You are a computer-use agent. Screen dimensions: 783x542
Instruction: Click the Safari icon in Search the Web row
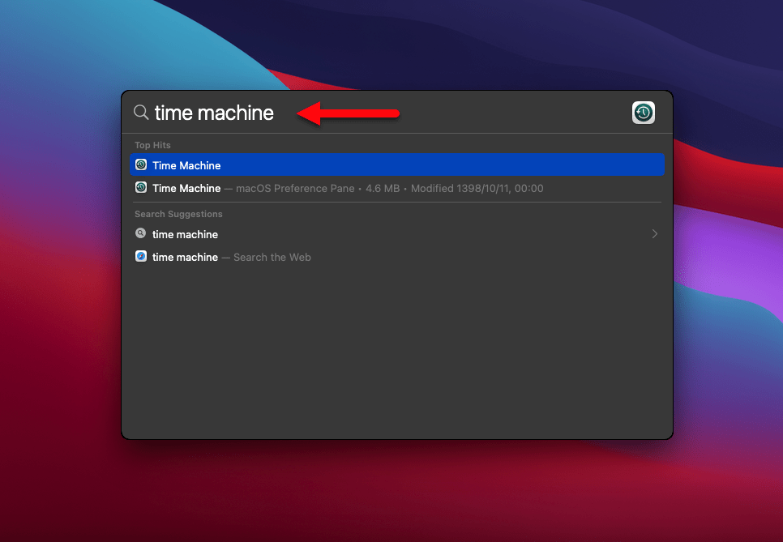[141, 257]
